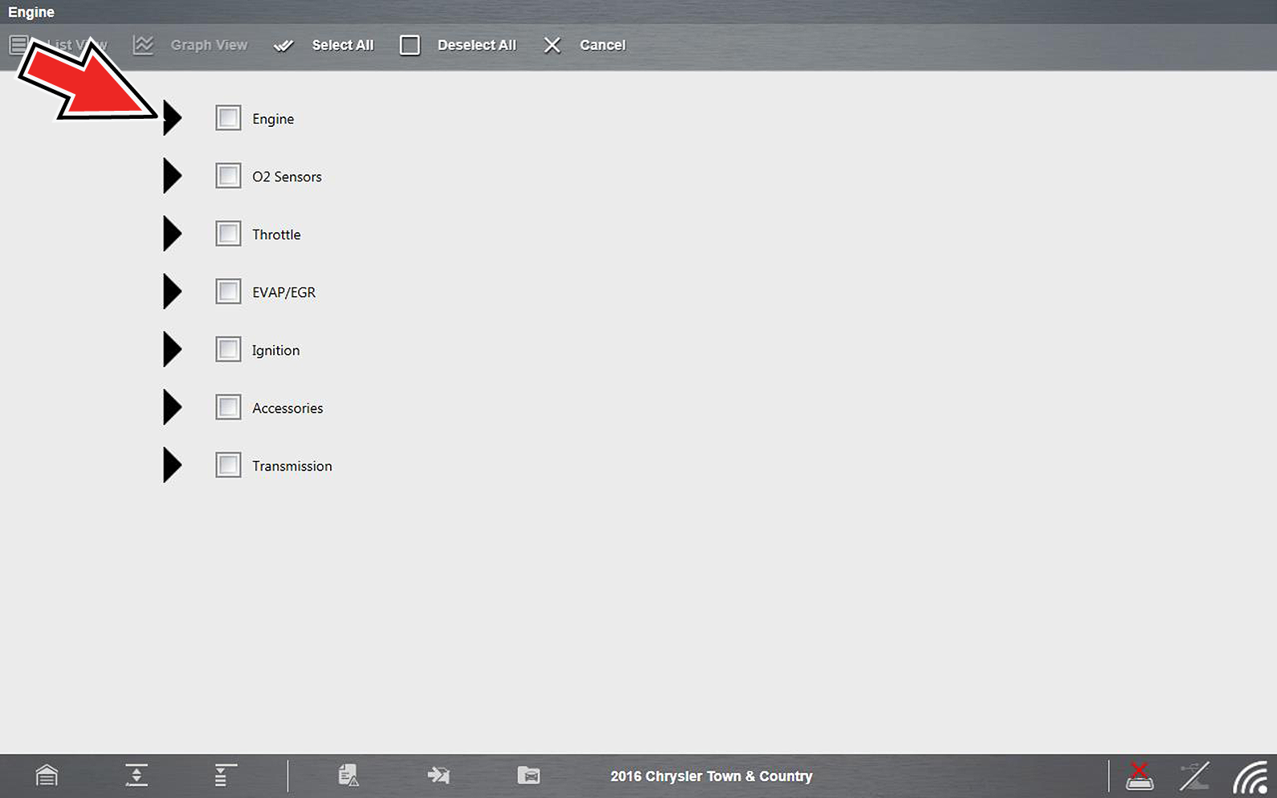The height and width of the screenshot is (798, 1277).
Task: Select the Throttle list label
Action: (x=276, y=234)
